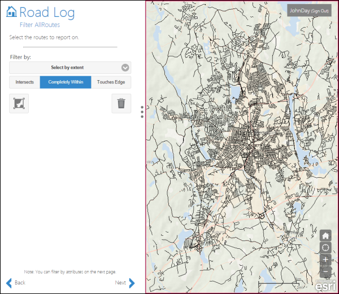The image size is (339, 294).
Task: Clear selection with the trash icon
Action: click(x=121, y=103)
